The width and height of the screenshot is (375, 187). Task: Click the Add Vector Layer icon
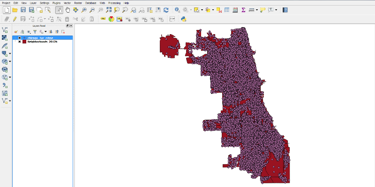coord(5,29)
